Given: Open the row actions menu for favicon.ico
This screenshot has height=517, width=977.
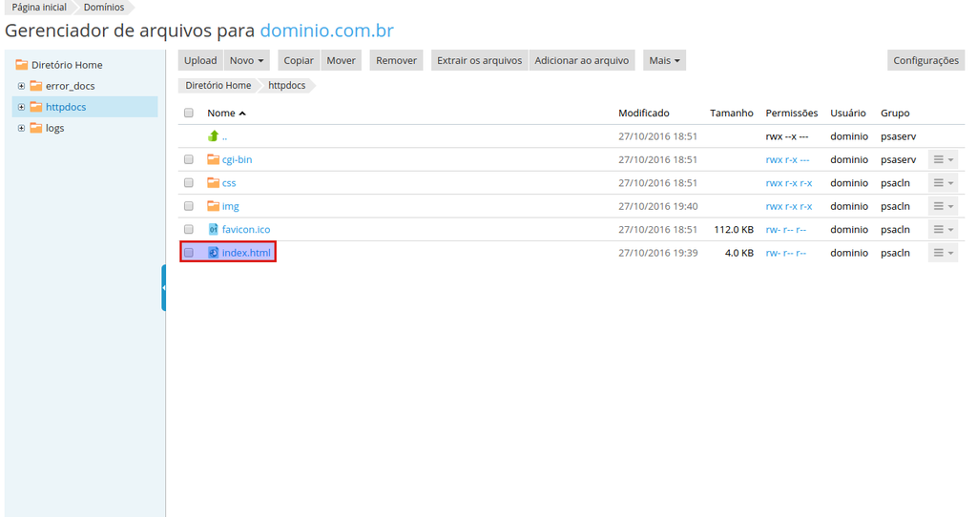Looking at the screenshot, I should pyautogui.click(x=943, y=230).
